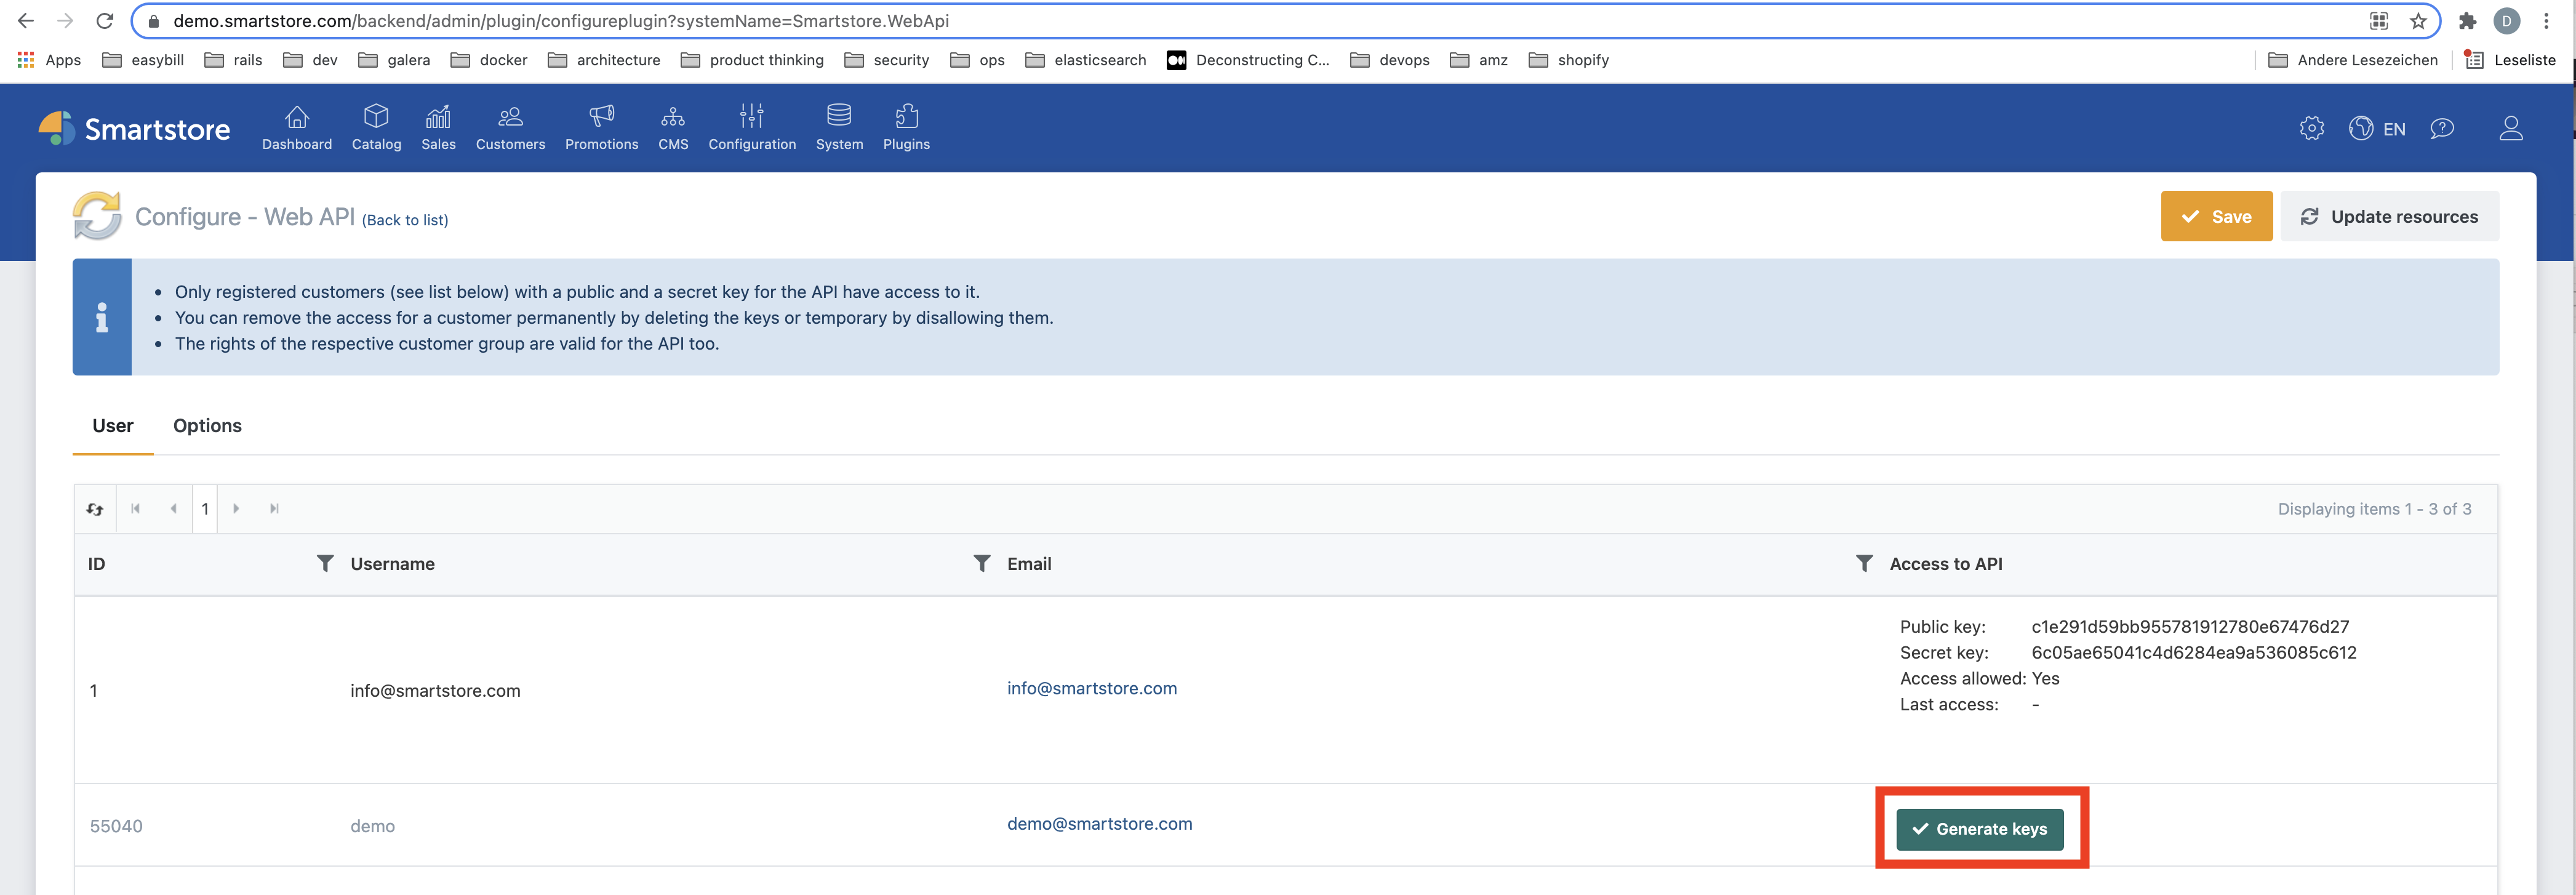Viewport: 2576px width, 895px height.
Task: Reload the page with browser refresh icon
Action: tap(104, 21)
